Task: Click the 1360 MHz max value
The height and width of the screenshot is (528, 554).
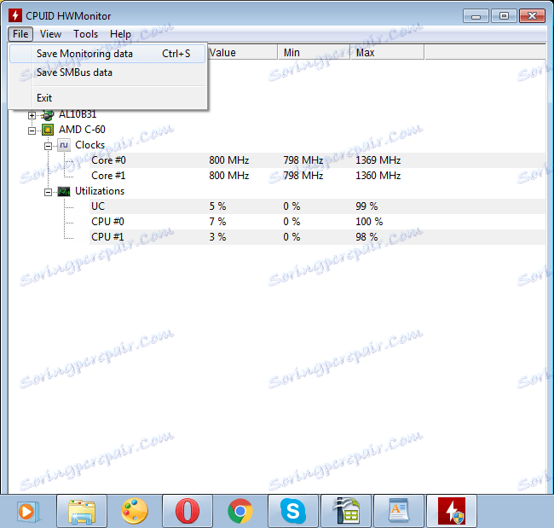Action: point(378,176)
